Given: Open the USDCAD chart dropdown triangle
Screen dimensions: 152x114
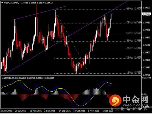Looking at the screenshot, I should pyautogui.click(x=2, y=3).
